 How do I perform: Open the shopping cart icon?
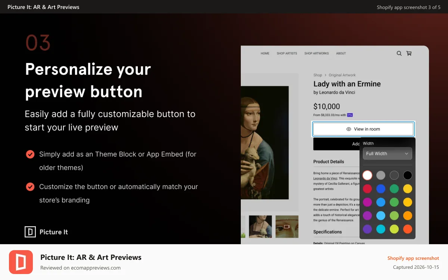point(409,53)
